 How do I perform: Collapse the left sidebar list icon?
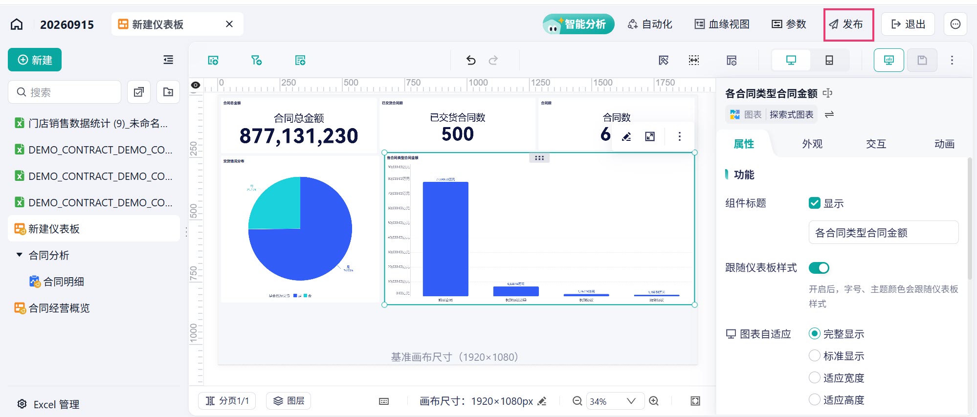(168, 60)
